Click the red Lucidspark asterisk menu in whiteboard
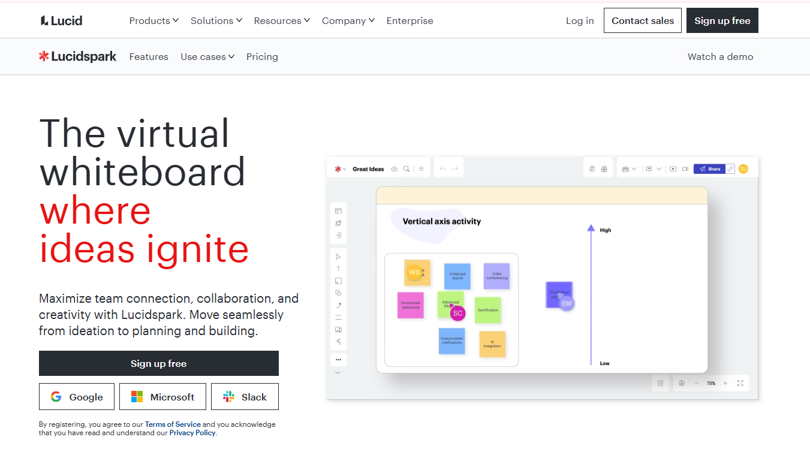810x464 pixels. pos(338,169)
